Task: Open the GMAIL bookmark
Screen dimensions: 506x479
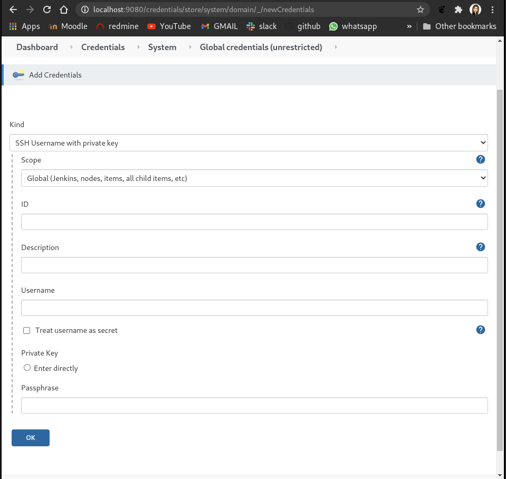Action: click(x=219, y=26)
